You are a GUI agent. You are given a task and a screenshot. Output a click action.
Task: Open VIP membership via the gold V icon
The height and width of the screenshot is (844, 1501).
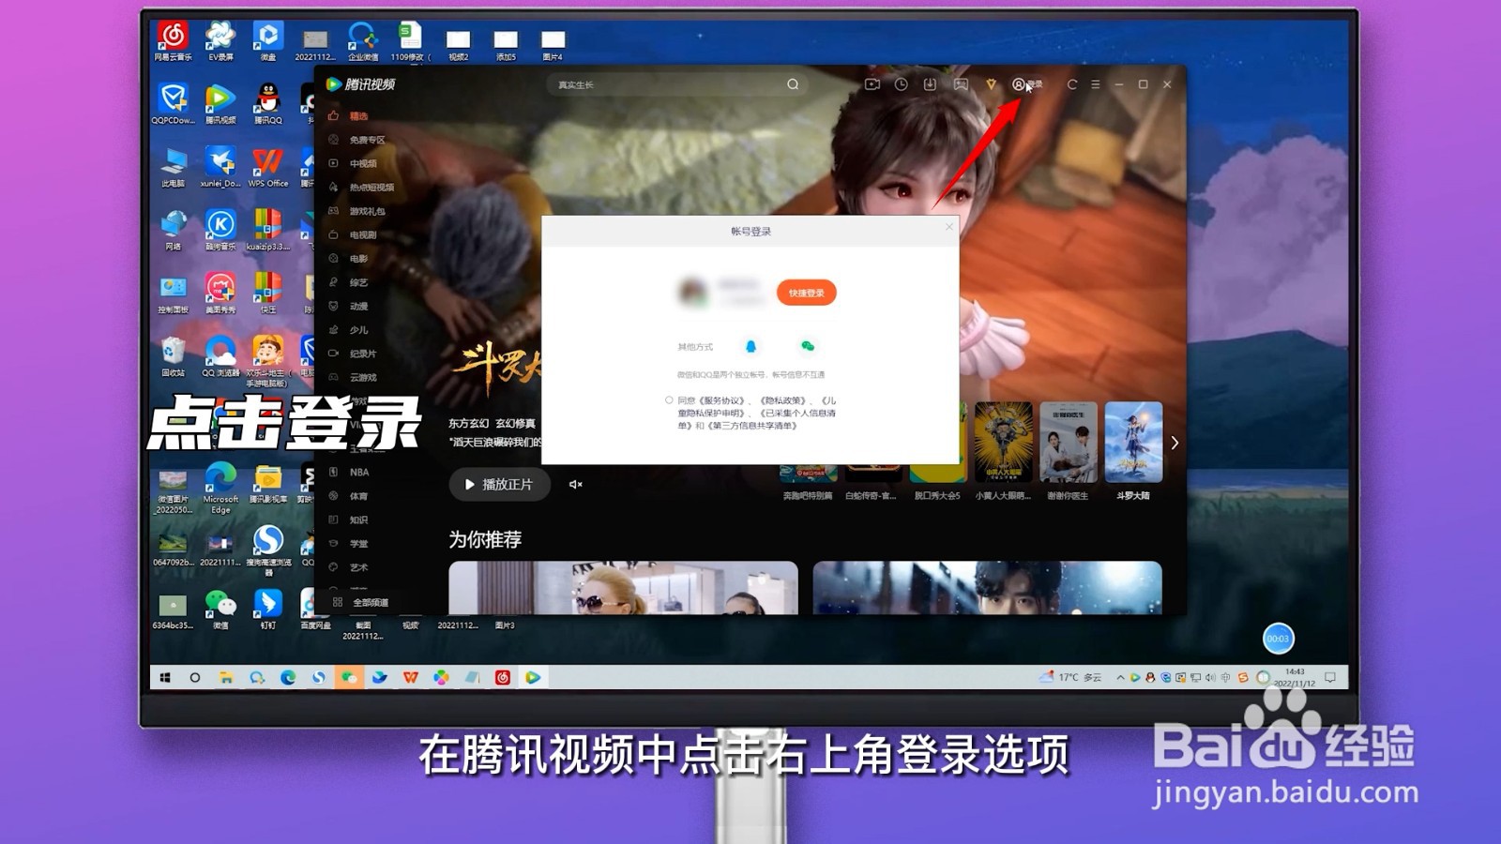click(x=991, y=84)
